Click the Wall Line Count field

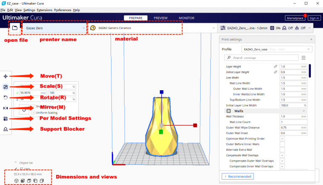click(293, 122)
